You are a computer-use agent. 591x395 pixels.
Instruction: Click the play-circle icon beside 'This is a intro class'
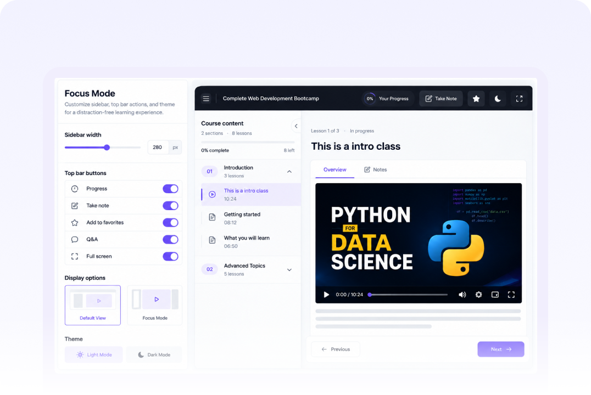coord(212,195)
